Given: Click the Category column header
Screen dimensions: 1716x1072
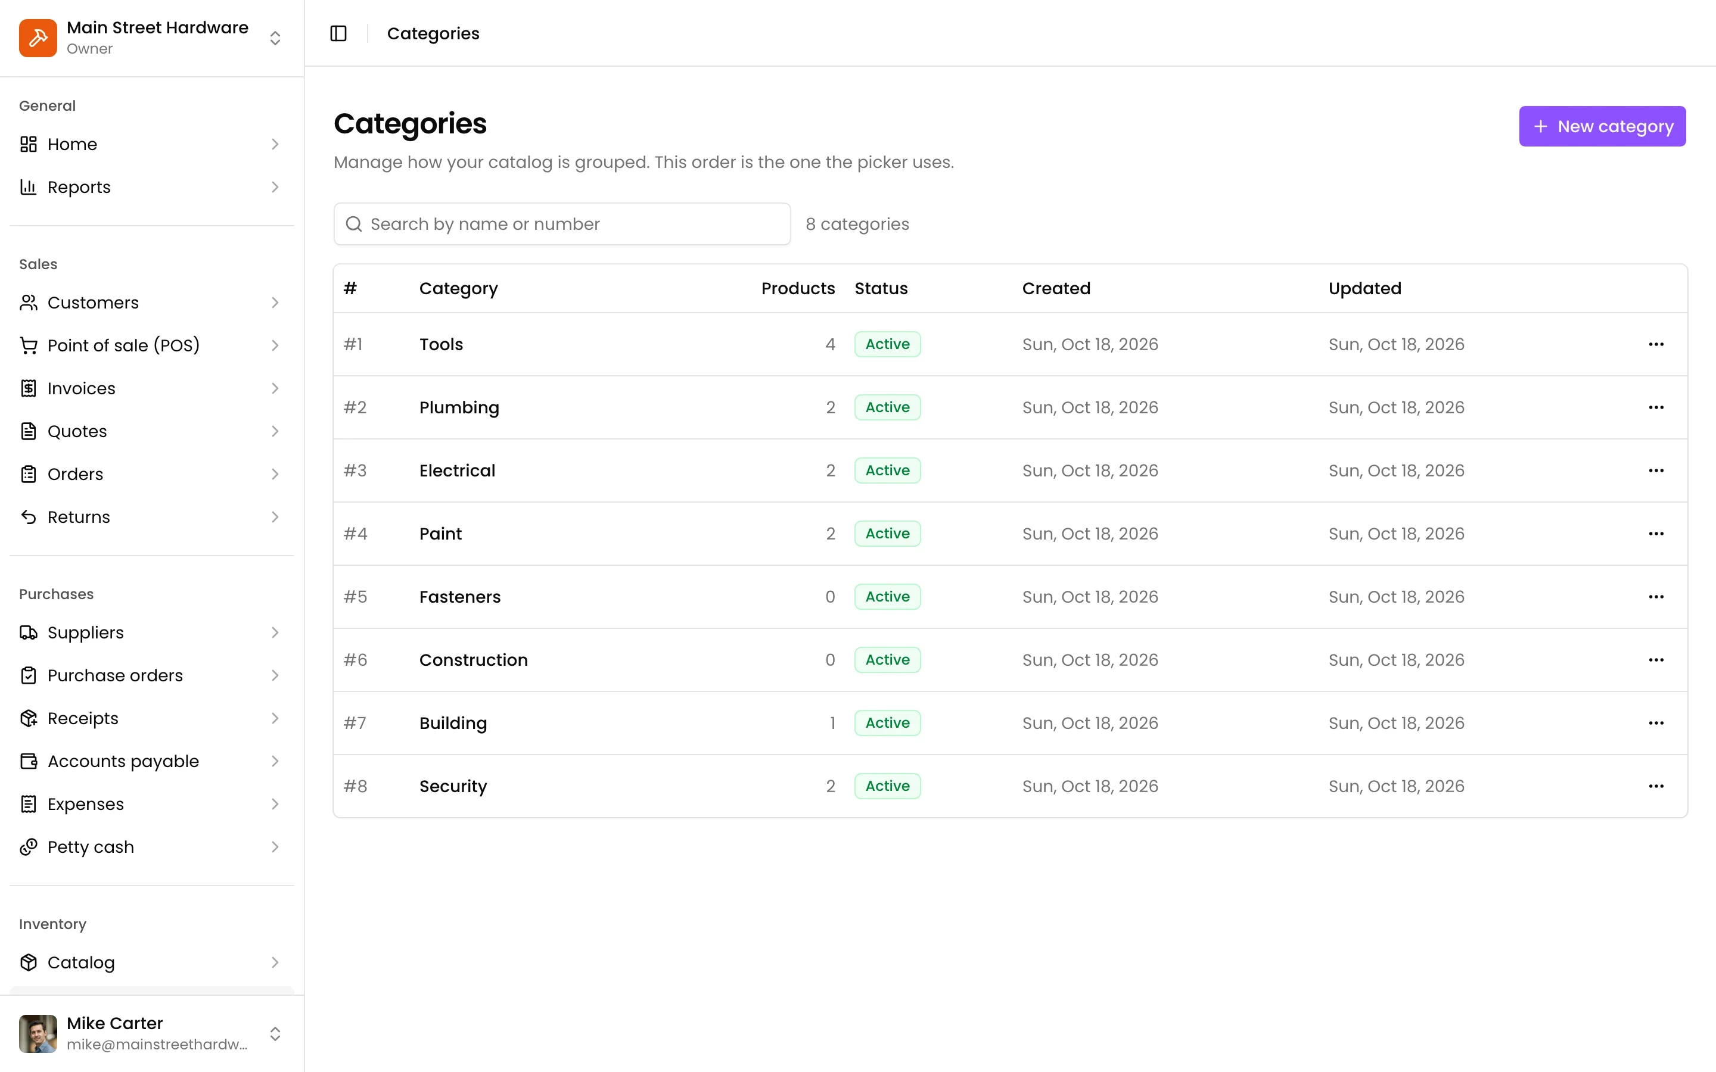Looking at the screenshot, I should [458, 289].
